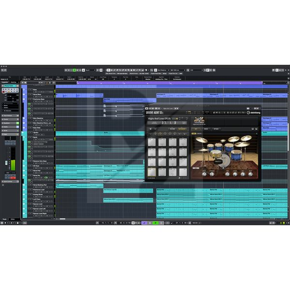Open the Groove Agent preset name dropdown
This screenshot has width=290, height=290.
click(168, 109)
